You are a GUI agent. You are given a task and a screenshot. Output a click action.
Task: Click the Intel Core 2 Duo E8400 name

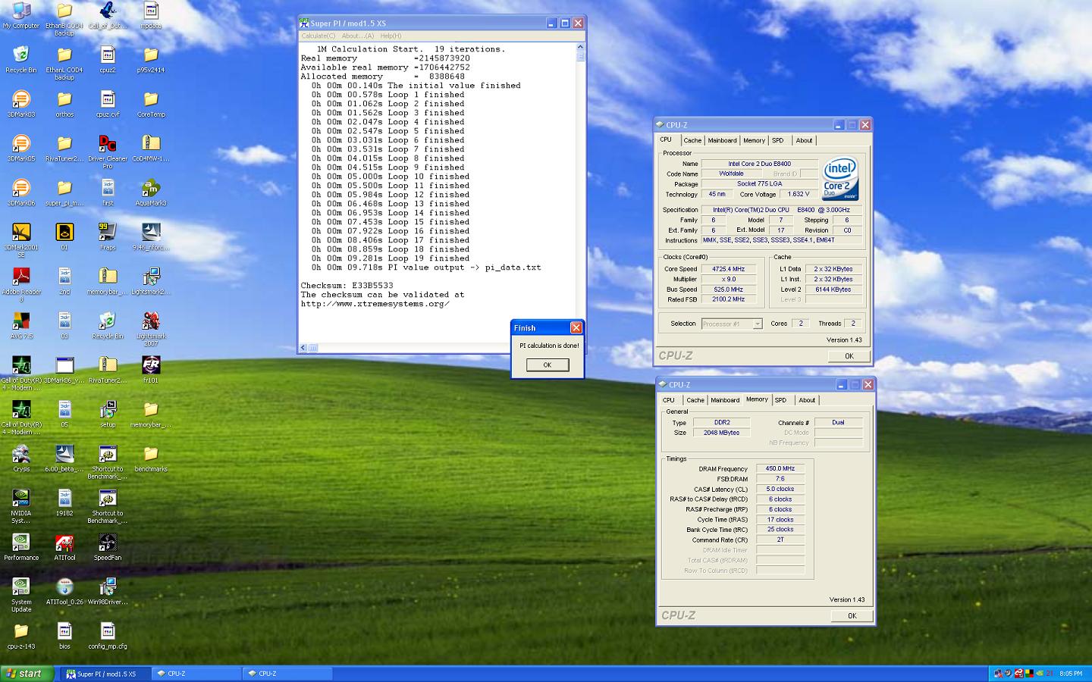[x=760, y=164]
